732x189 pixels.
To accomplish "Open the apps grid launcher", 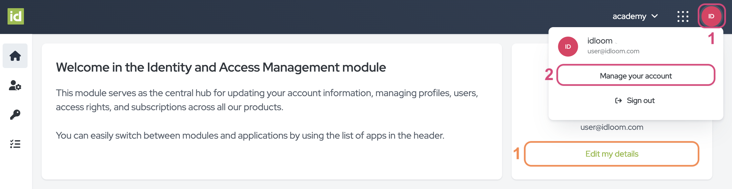I will point(683,16).
